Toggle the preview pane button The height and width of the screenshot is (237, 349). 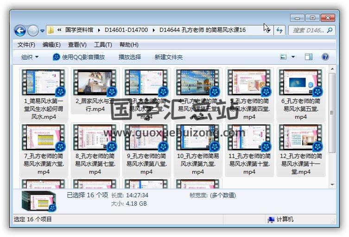tap(309, 57)
